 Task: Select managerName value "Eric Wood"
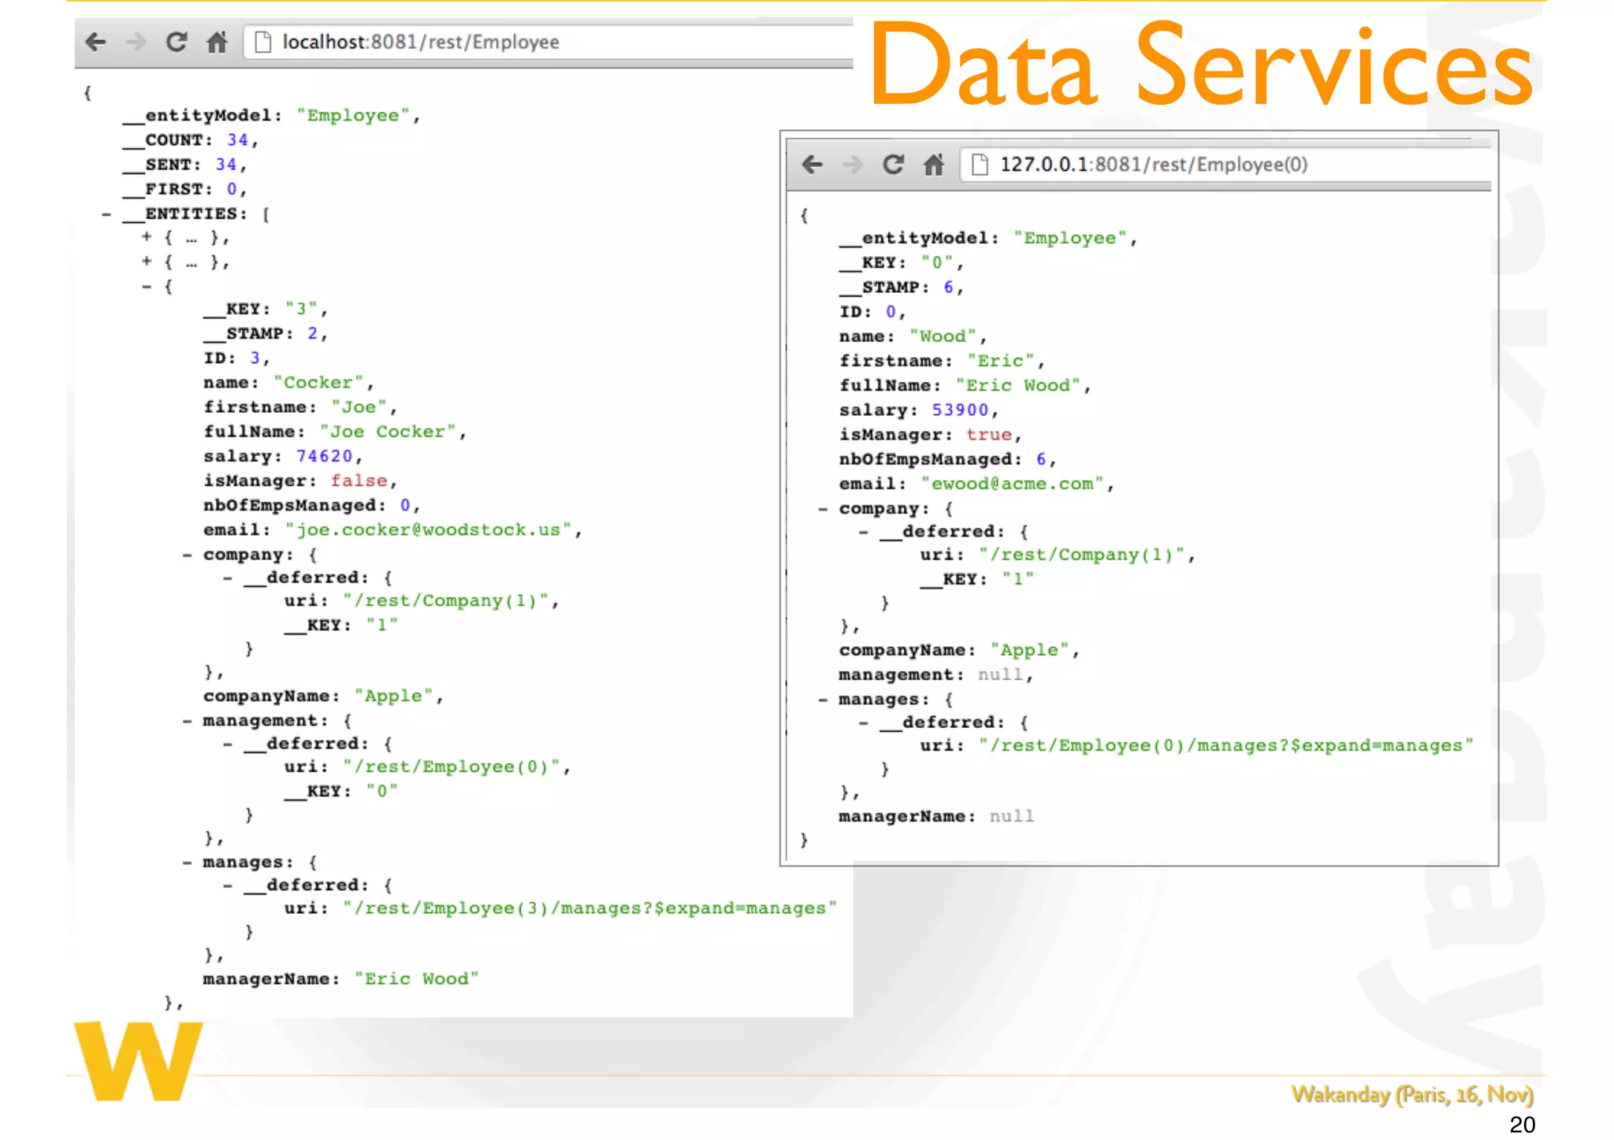(416, 979)
